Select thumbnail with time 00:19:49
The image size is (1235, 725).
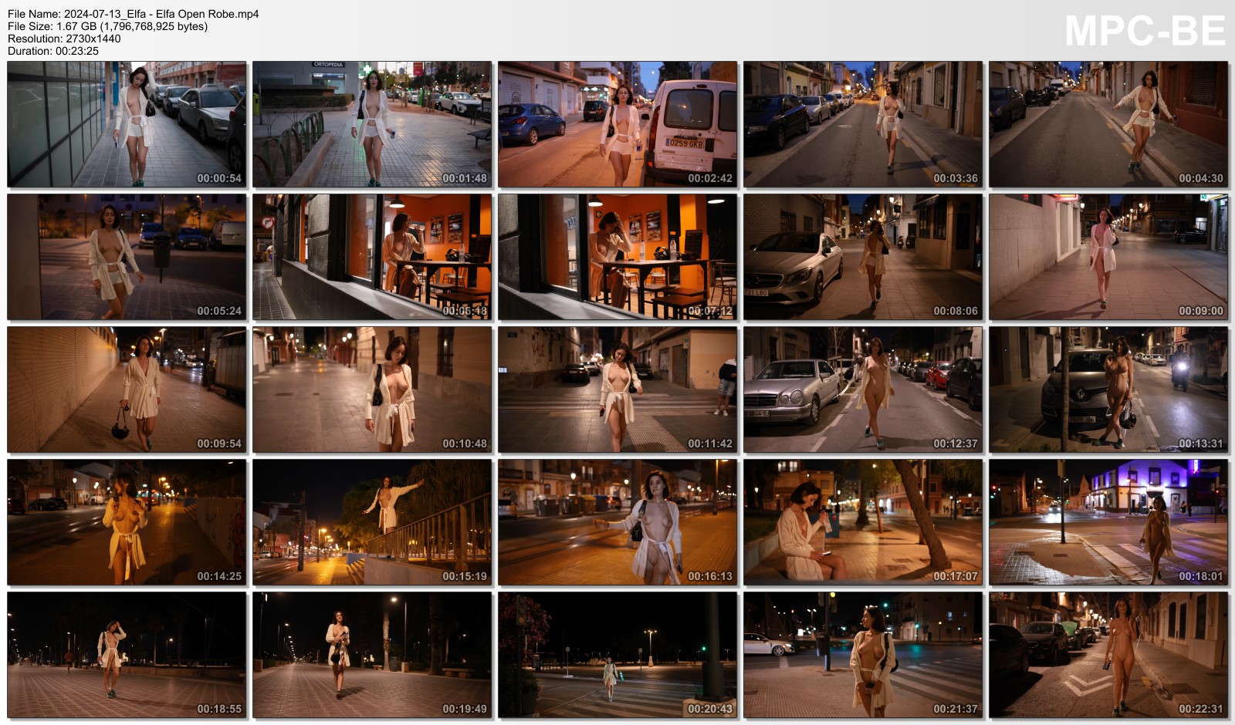pos(372,655)
